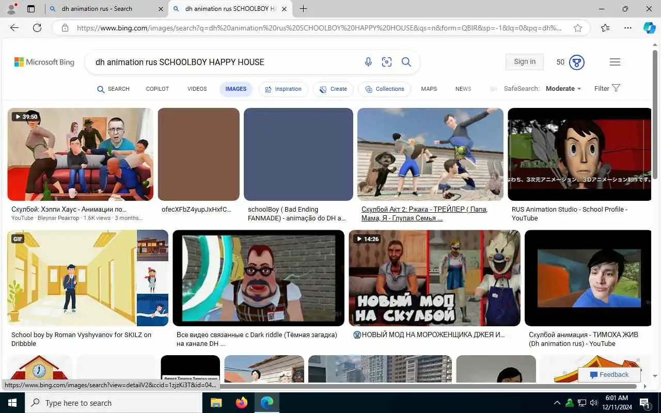This screenshot has width=661, height=413.
Task: Open the tab actions menu icon
Action: (x=31, y=9)
